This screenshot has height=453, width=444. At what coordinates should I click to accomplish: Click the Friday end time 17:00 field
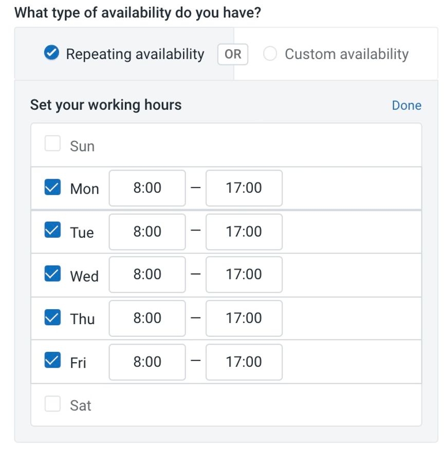(244, 362)
